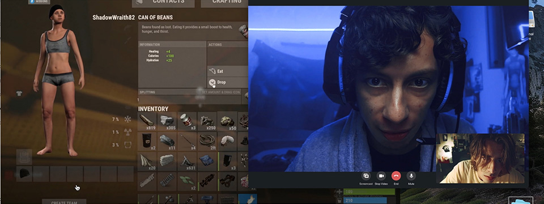Mute the microphone in the call
The image size is (544, 204).
(x=411, y=176)
